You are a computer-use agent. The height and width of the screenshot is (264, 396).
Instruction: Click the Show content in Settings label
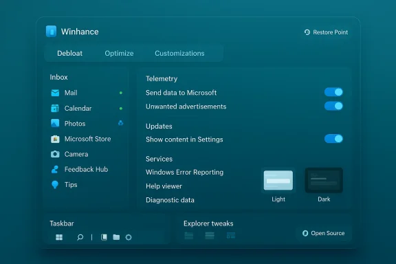click(x=184, y=140)
